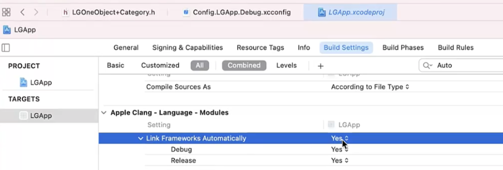503x170 pixels.
Task: Collapse Apple Clang Language Modules section
Action: coord(103,112)
